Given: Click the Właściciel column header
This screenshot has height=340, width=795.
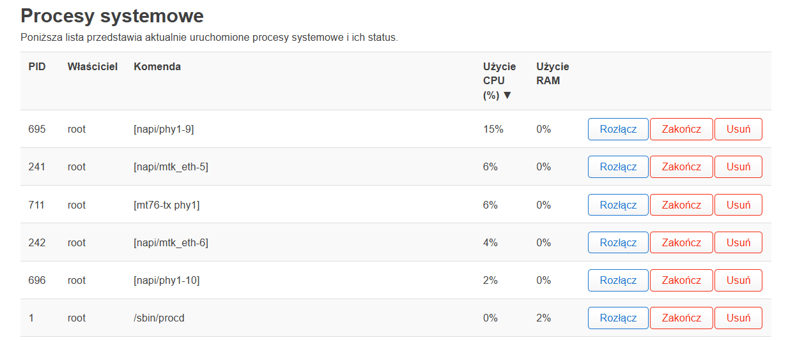Looking at the screenshot, I should pyautogui.click(x=93, y=66).
